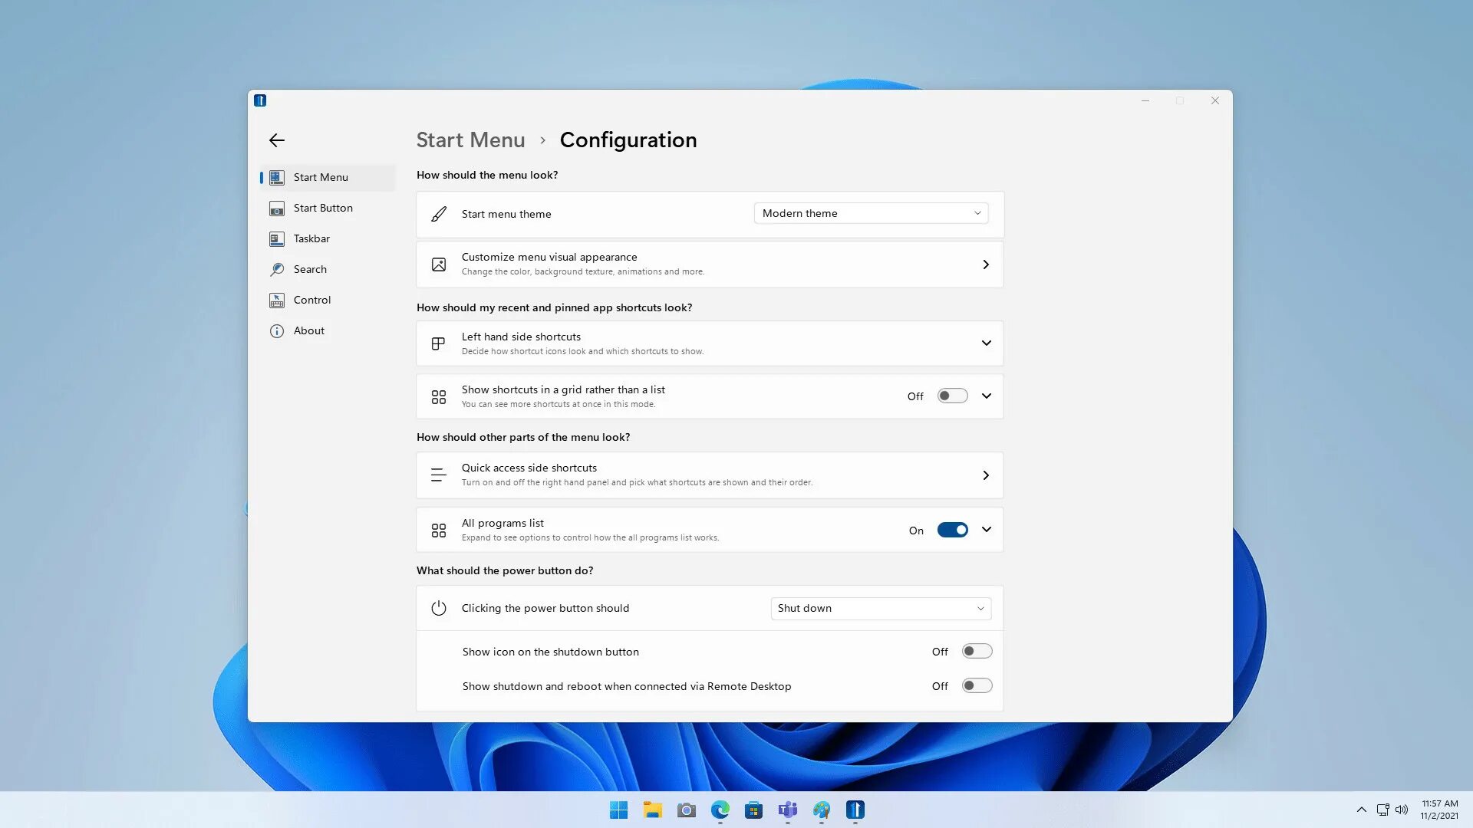Open Quick access side shortcuts settings

[x=709, y=474]
